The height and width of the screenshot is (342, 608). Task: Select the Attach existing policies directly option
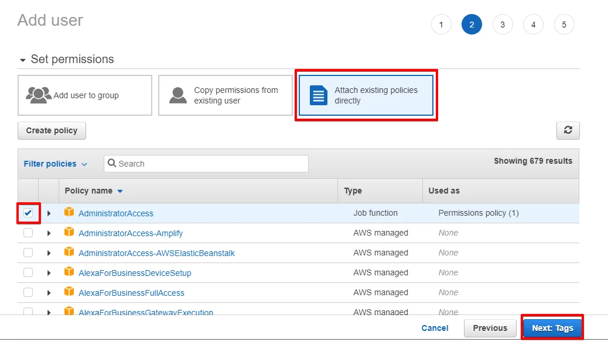click(x=366, y=95)
